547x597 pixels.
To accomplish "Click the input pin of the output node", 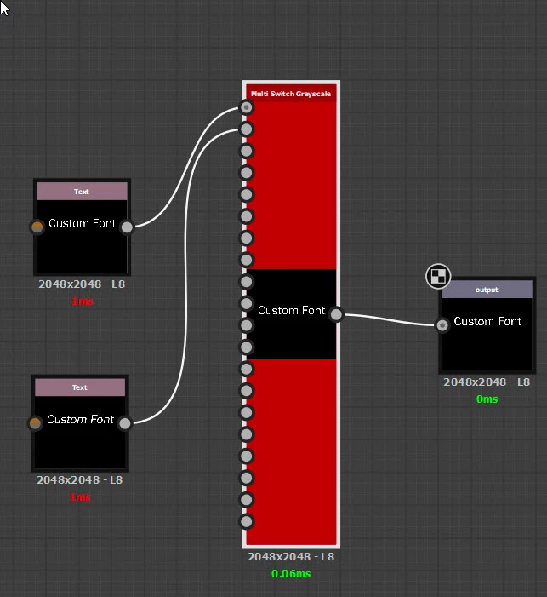I will 442,325.
